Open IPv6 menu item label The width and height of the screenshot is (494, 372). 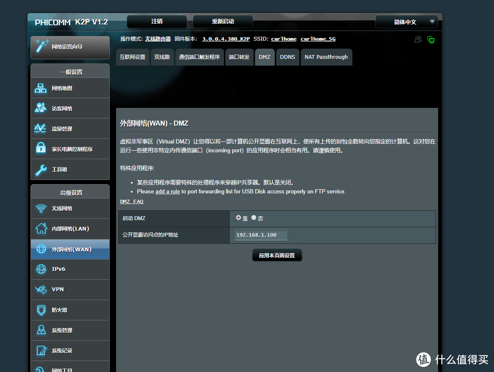(59, 269)
